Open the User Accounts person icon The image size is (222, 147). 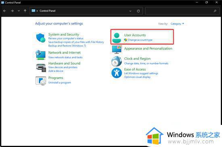coord(117,38)
